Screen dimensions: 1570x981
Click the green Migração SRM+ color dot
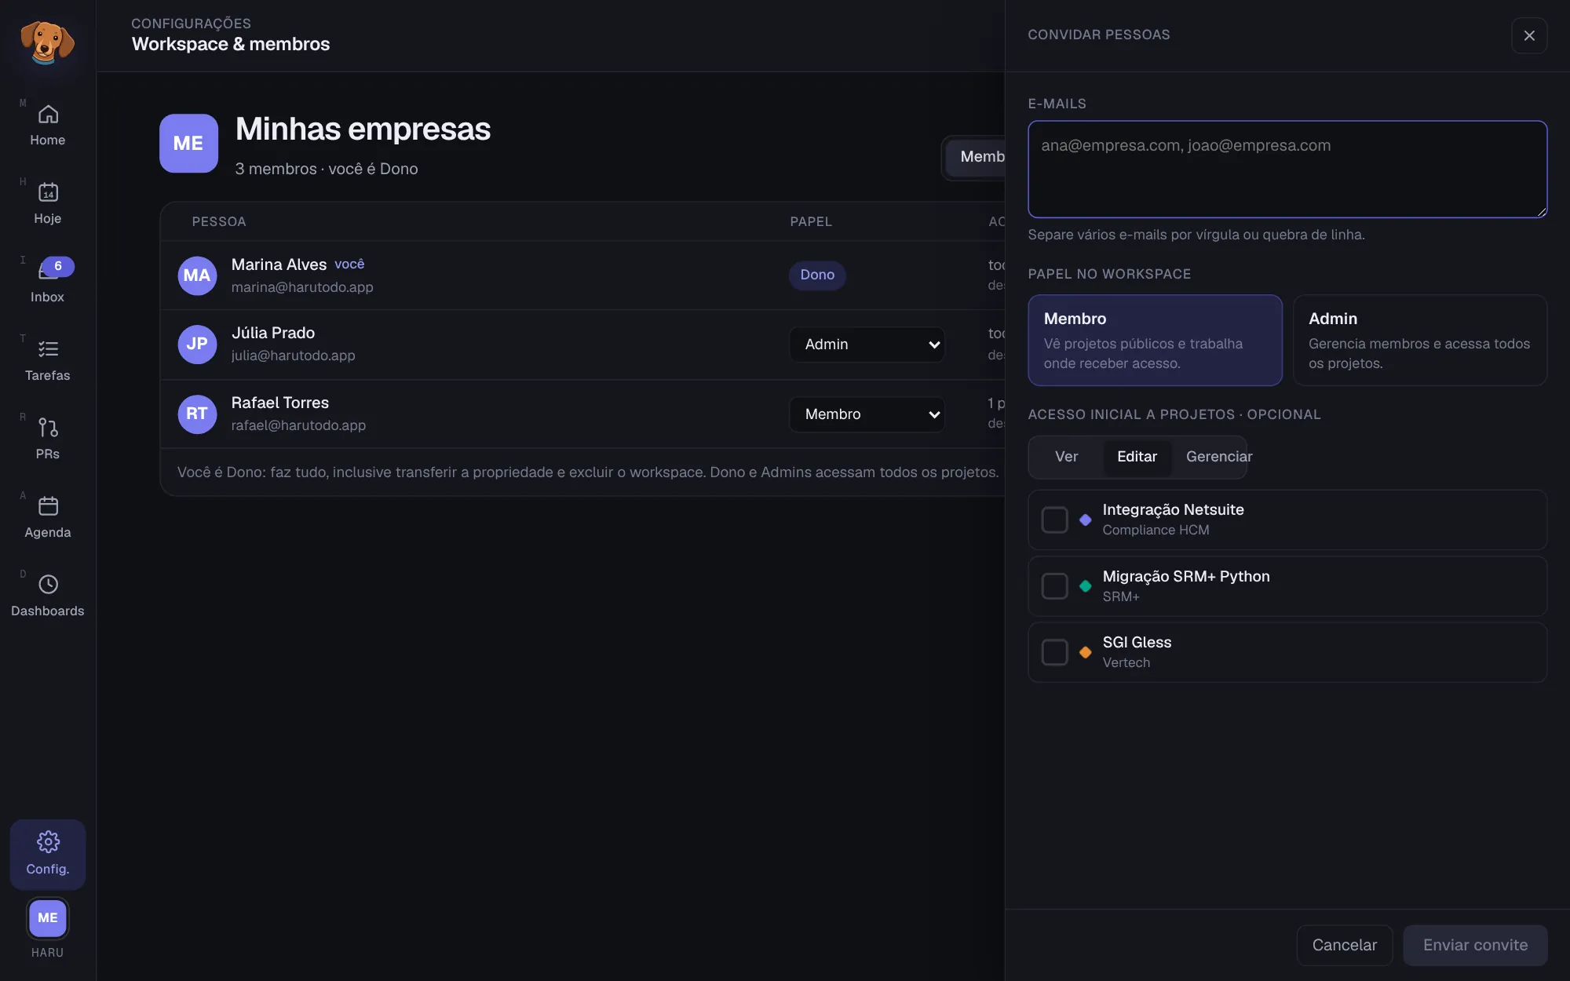click(1085, 586)
